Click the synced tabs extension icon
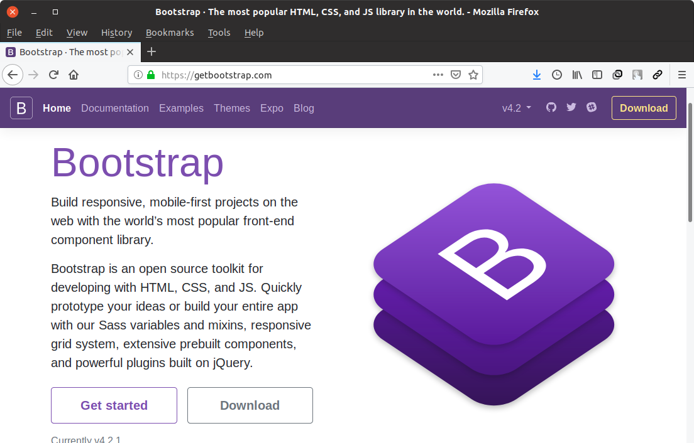 (617, 75)
